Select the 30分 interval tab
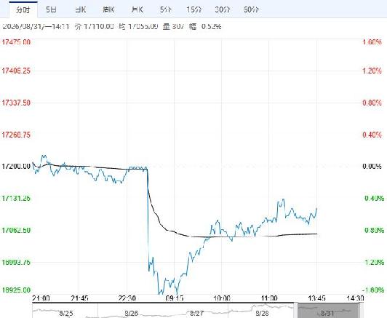 (x=223, y=9)
